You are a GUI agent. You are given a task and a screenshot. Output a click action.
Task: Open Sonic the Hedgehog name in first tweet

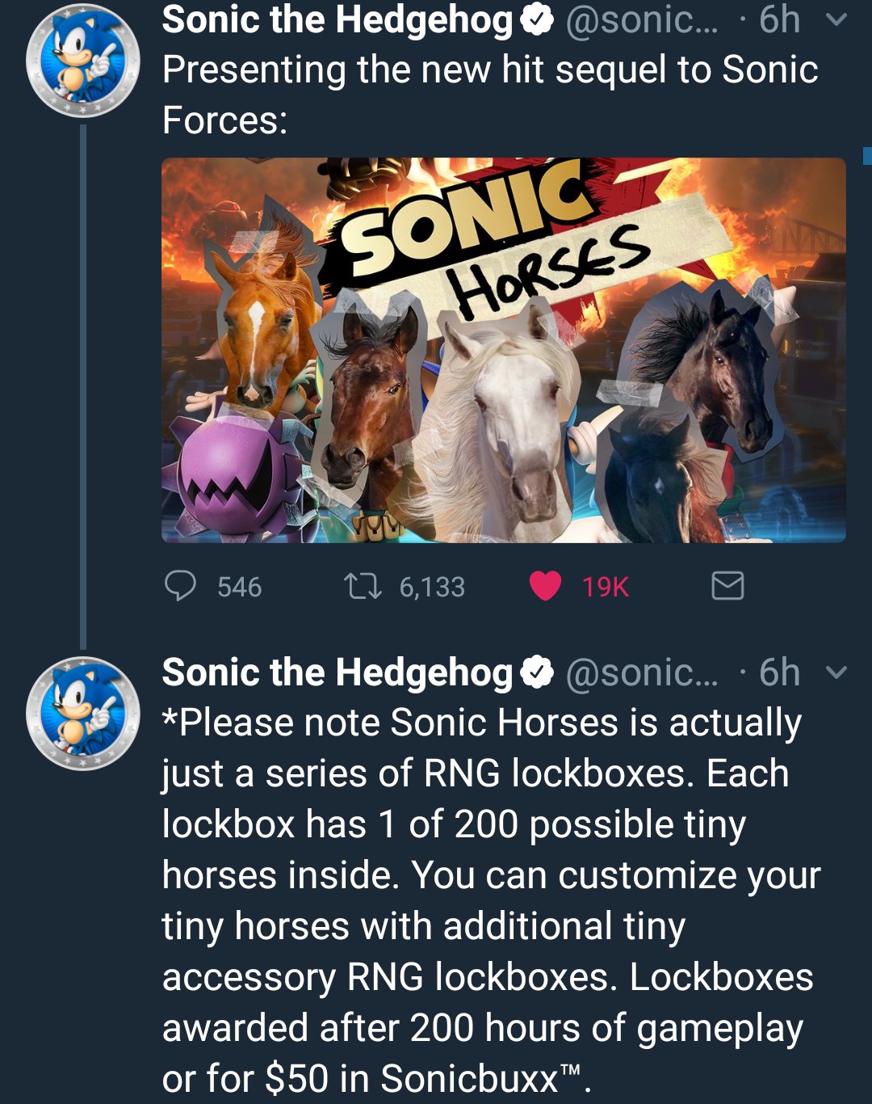coord(337,20)
